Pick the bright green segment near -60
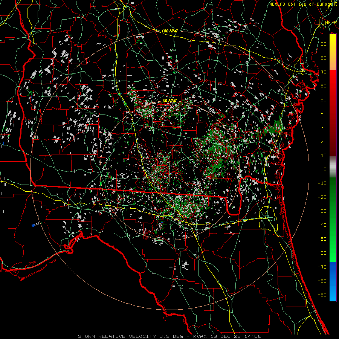 pyautogui.click(x=333, y=253)
